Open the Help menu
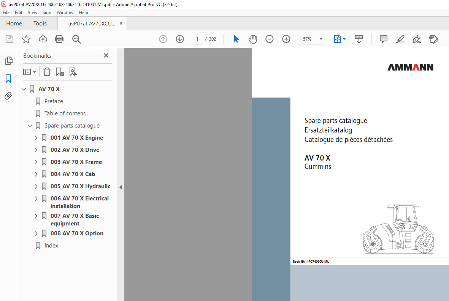The height and width of the screenshot is (301, 449). point(83,13)
